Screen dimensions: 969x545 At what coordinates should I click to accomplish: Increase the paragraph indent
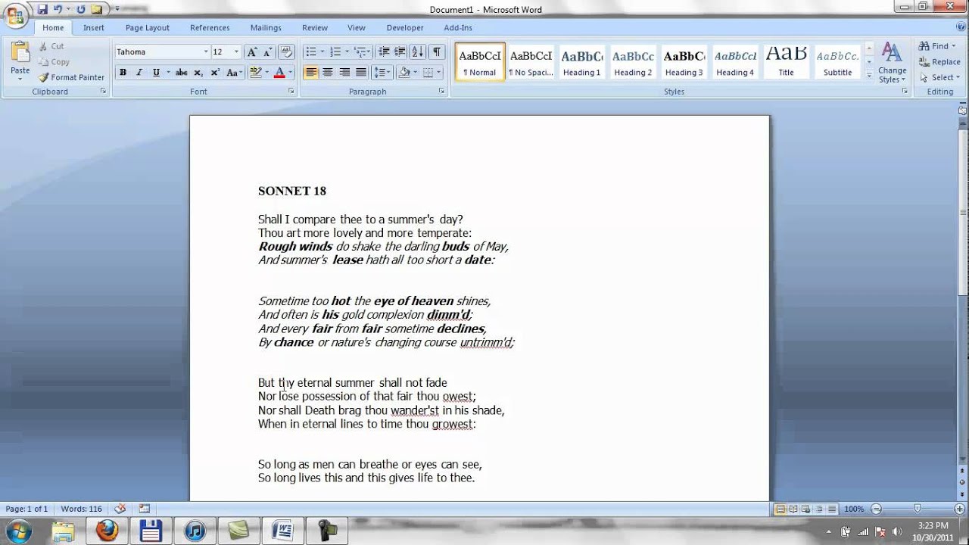pos(400,51)
